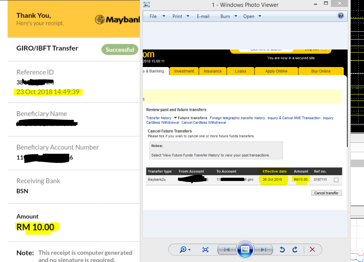Switch to the Investment tab
Image resolution: width=364 pixels, height=262 pixels.
184,71
